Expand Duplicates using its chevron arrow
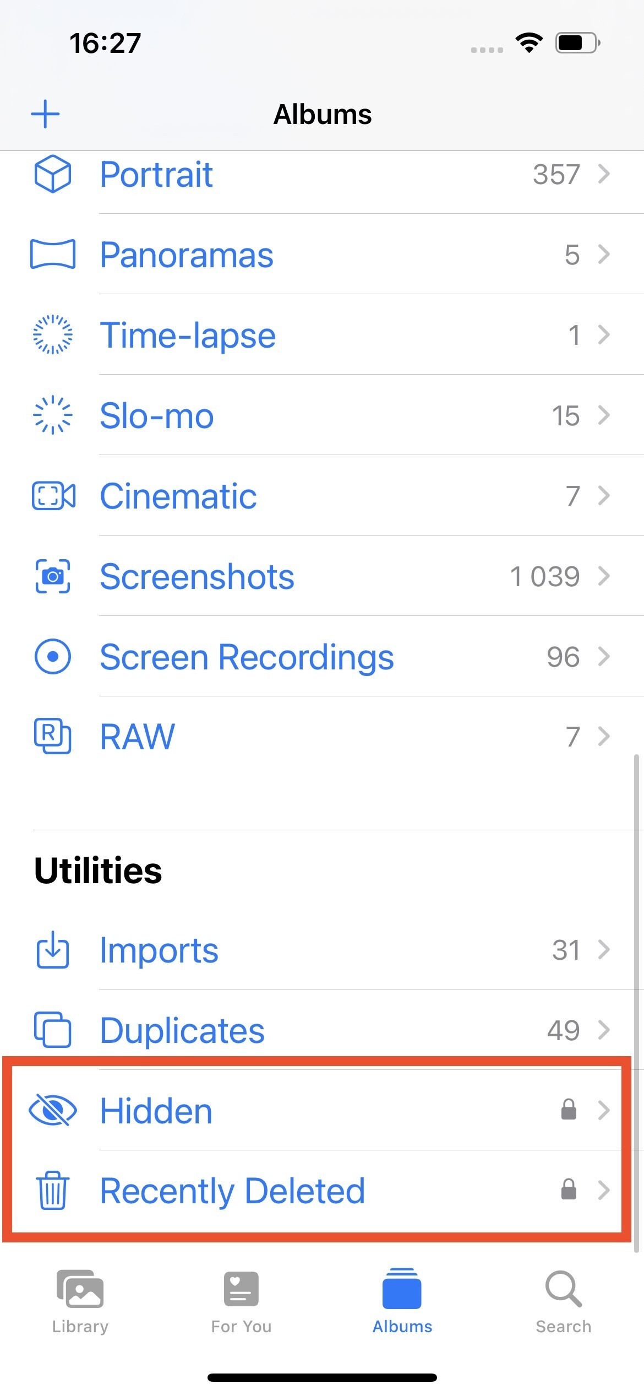This screenshot has height=1395, width=644. [604, 1029]
